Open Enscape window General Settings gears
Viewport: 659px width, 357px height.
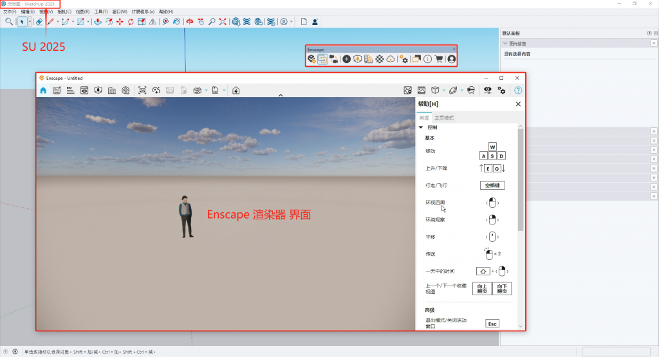[x=501, y=90]
